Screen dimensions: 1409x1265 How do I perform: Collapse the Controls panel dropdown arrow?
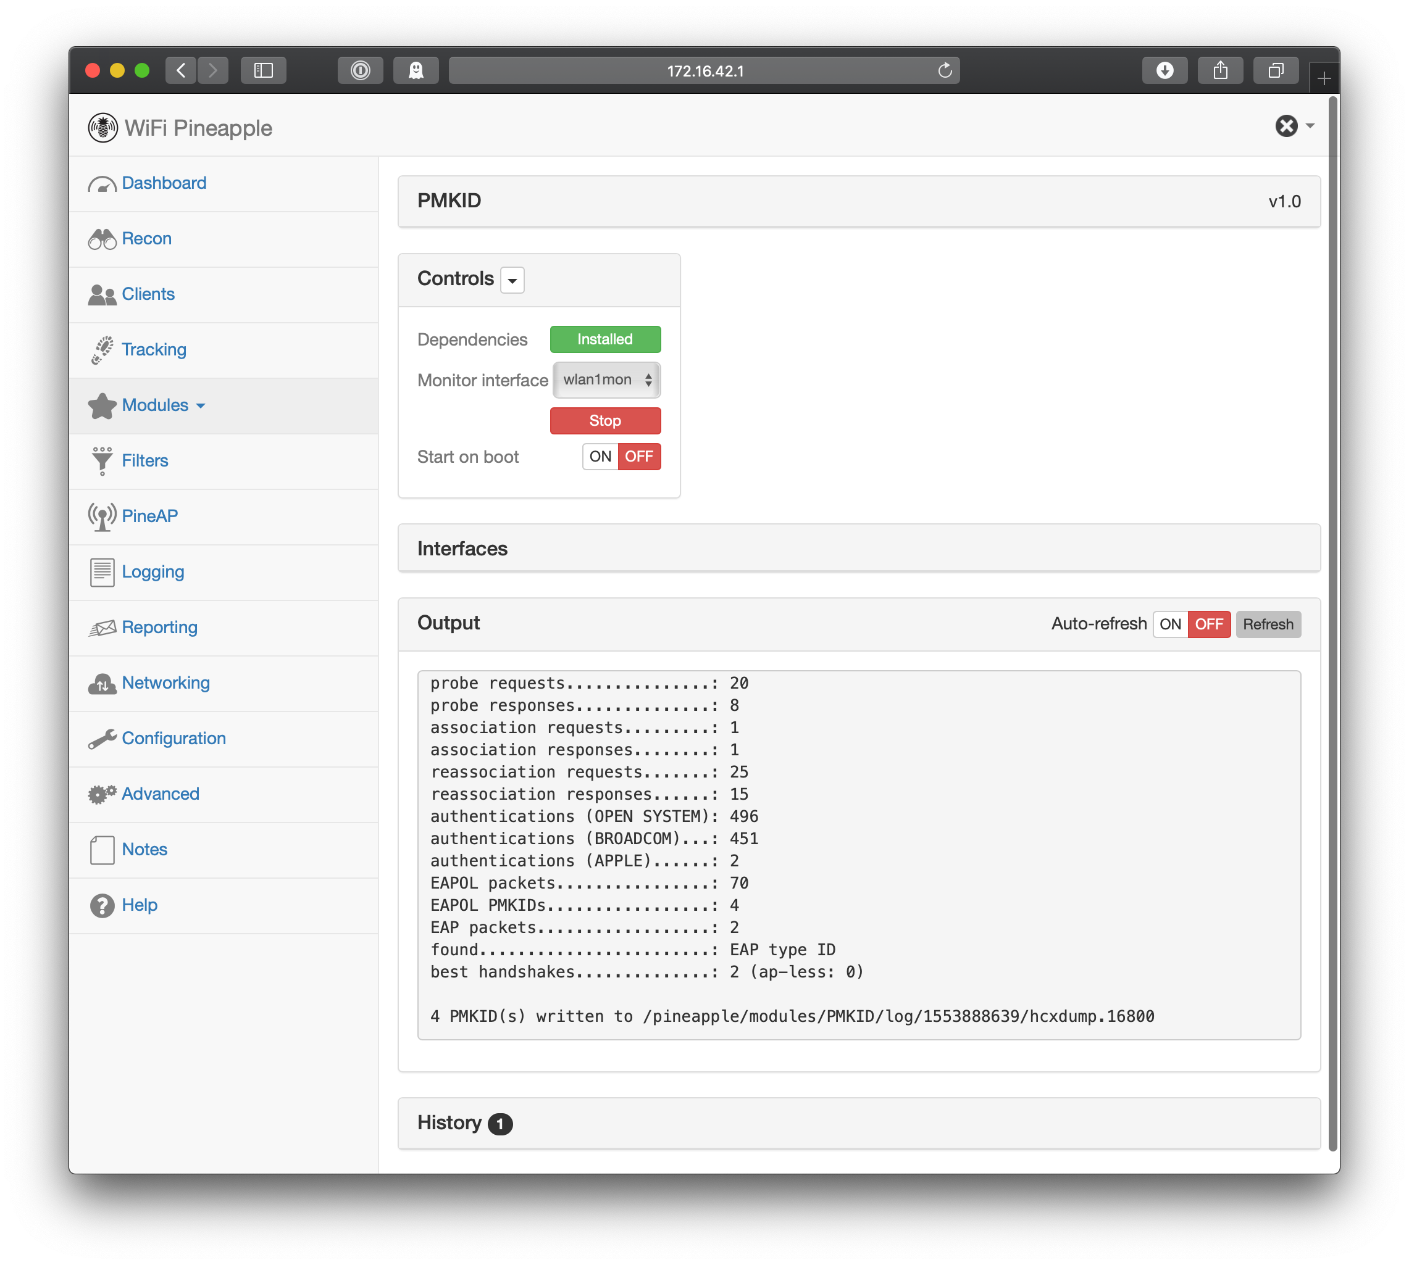(x=512, y=280)
